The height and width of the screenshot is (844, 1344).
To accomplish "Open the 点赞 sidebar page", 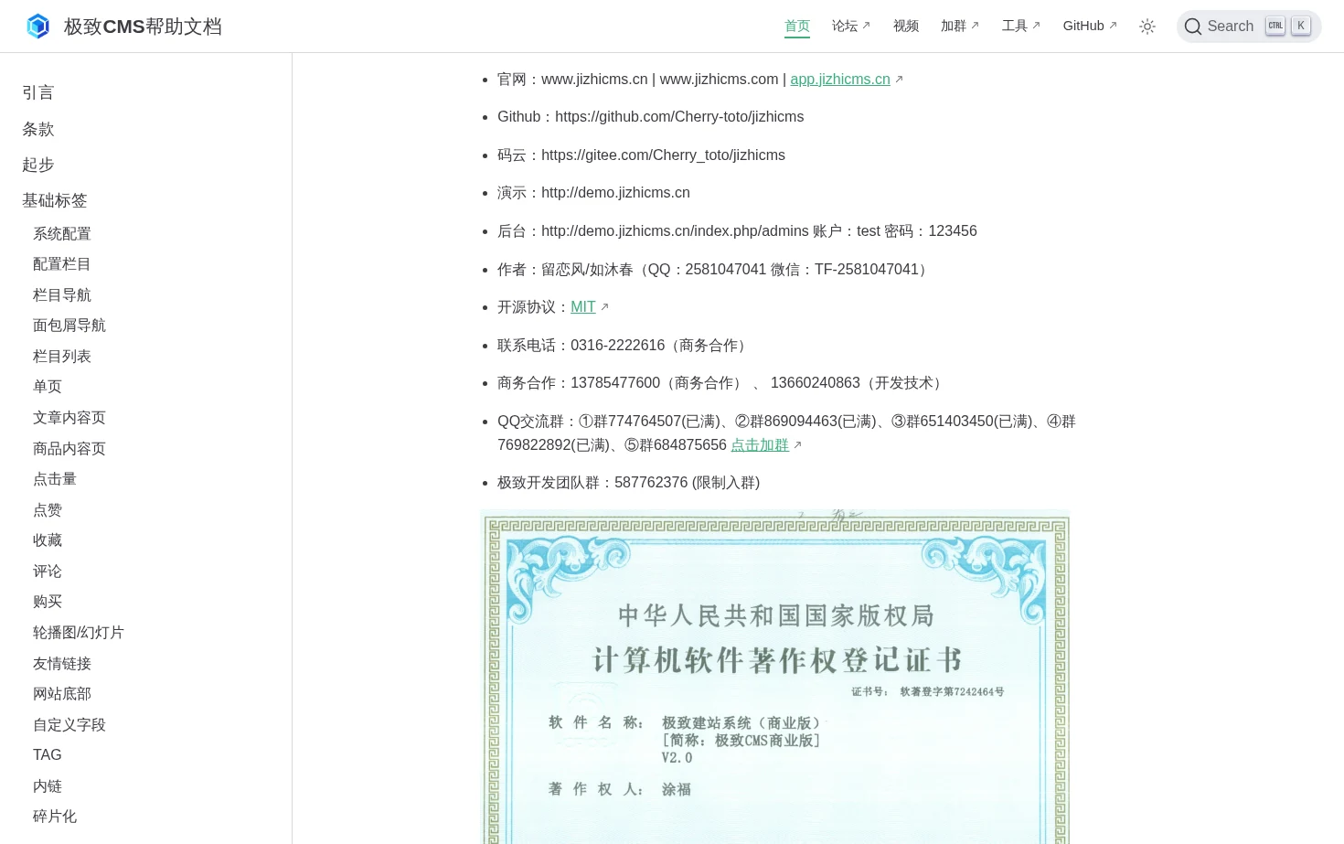I will tap(48, 510).
